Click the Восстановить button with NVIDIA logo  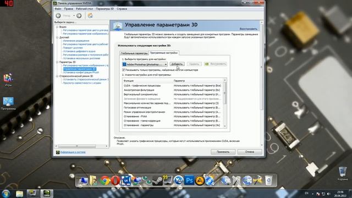(x=215, y=64)
